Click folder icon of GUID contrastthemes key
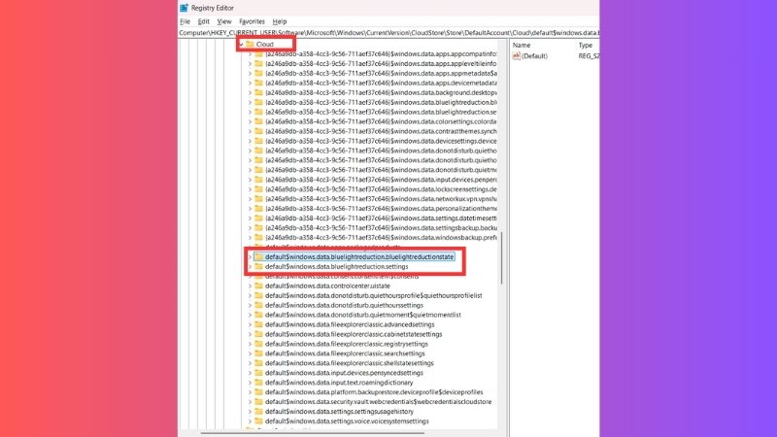The image size is (777, 437). tap(258, 131)
